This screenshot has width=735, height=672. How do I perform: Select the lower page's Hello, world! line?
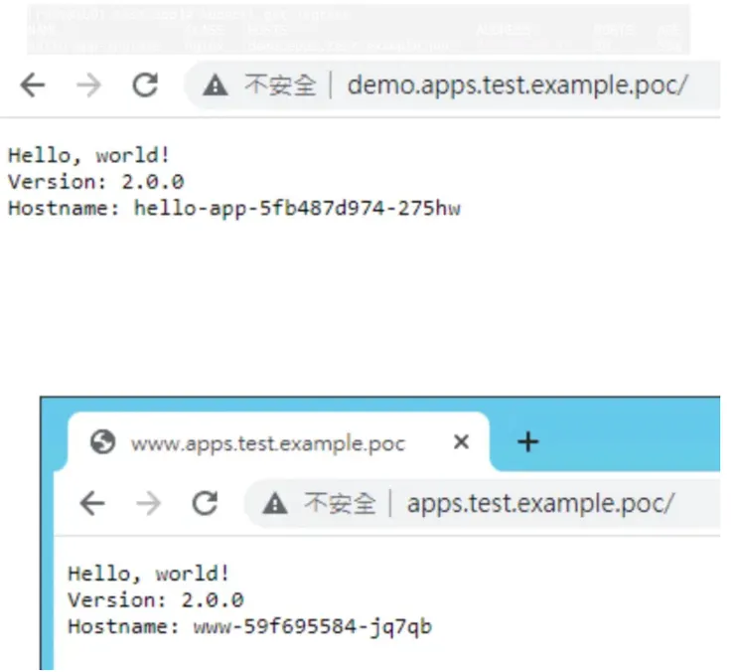click(x=149, y=574)
